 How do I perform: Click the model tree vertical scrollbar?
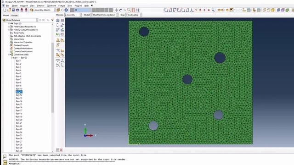(x=52, y=77)
